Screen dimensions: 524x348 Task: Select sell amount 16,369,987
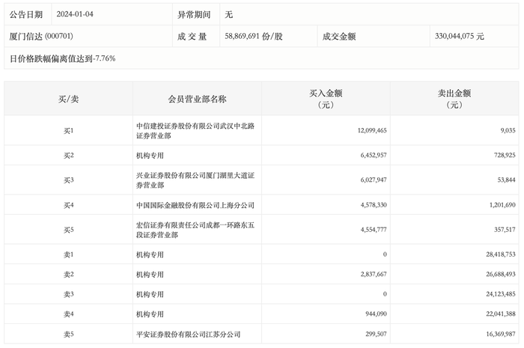501,334
